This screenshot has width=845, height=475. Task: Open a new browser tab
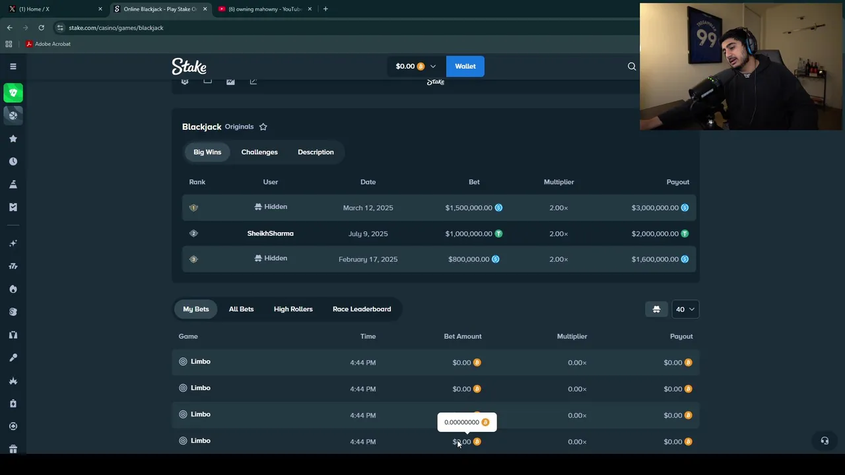(325, 9)
